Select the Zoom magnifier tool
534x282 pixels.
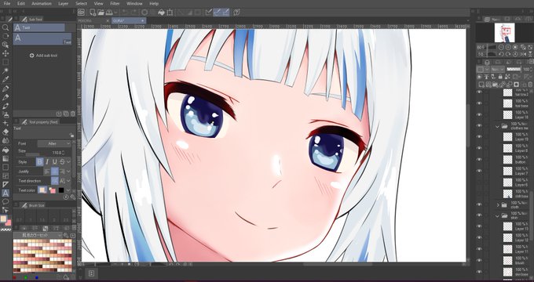click(x=5, y=27)
